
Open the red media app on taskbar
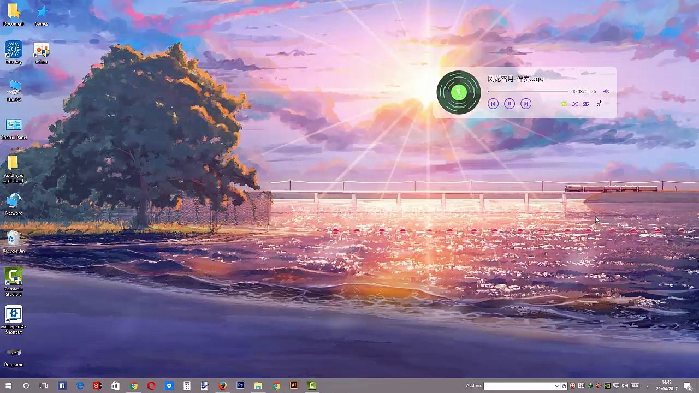(x=97, y=386)
